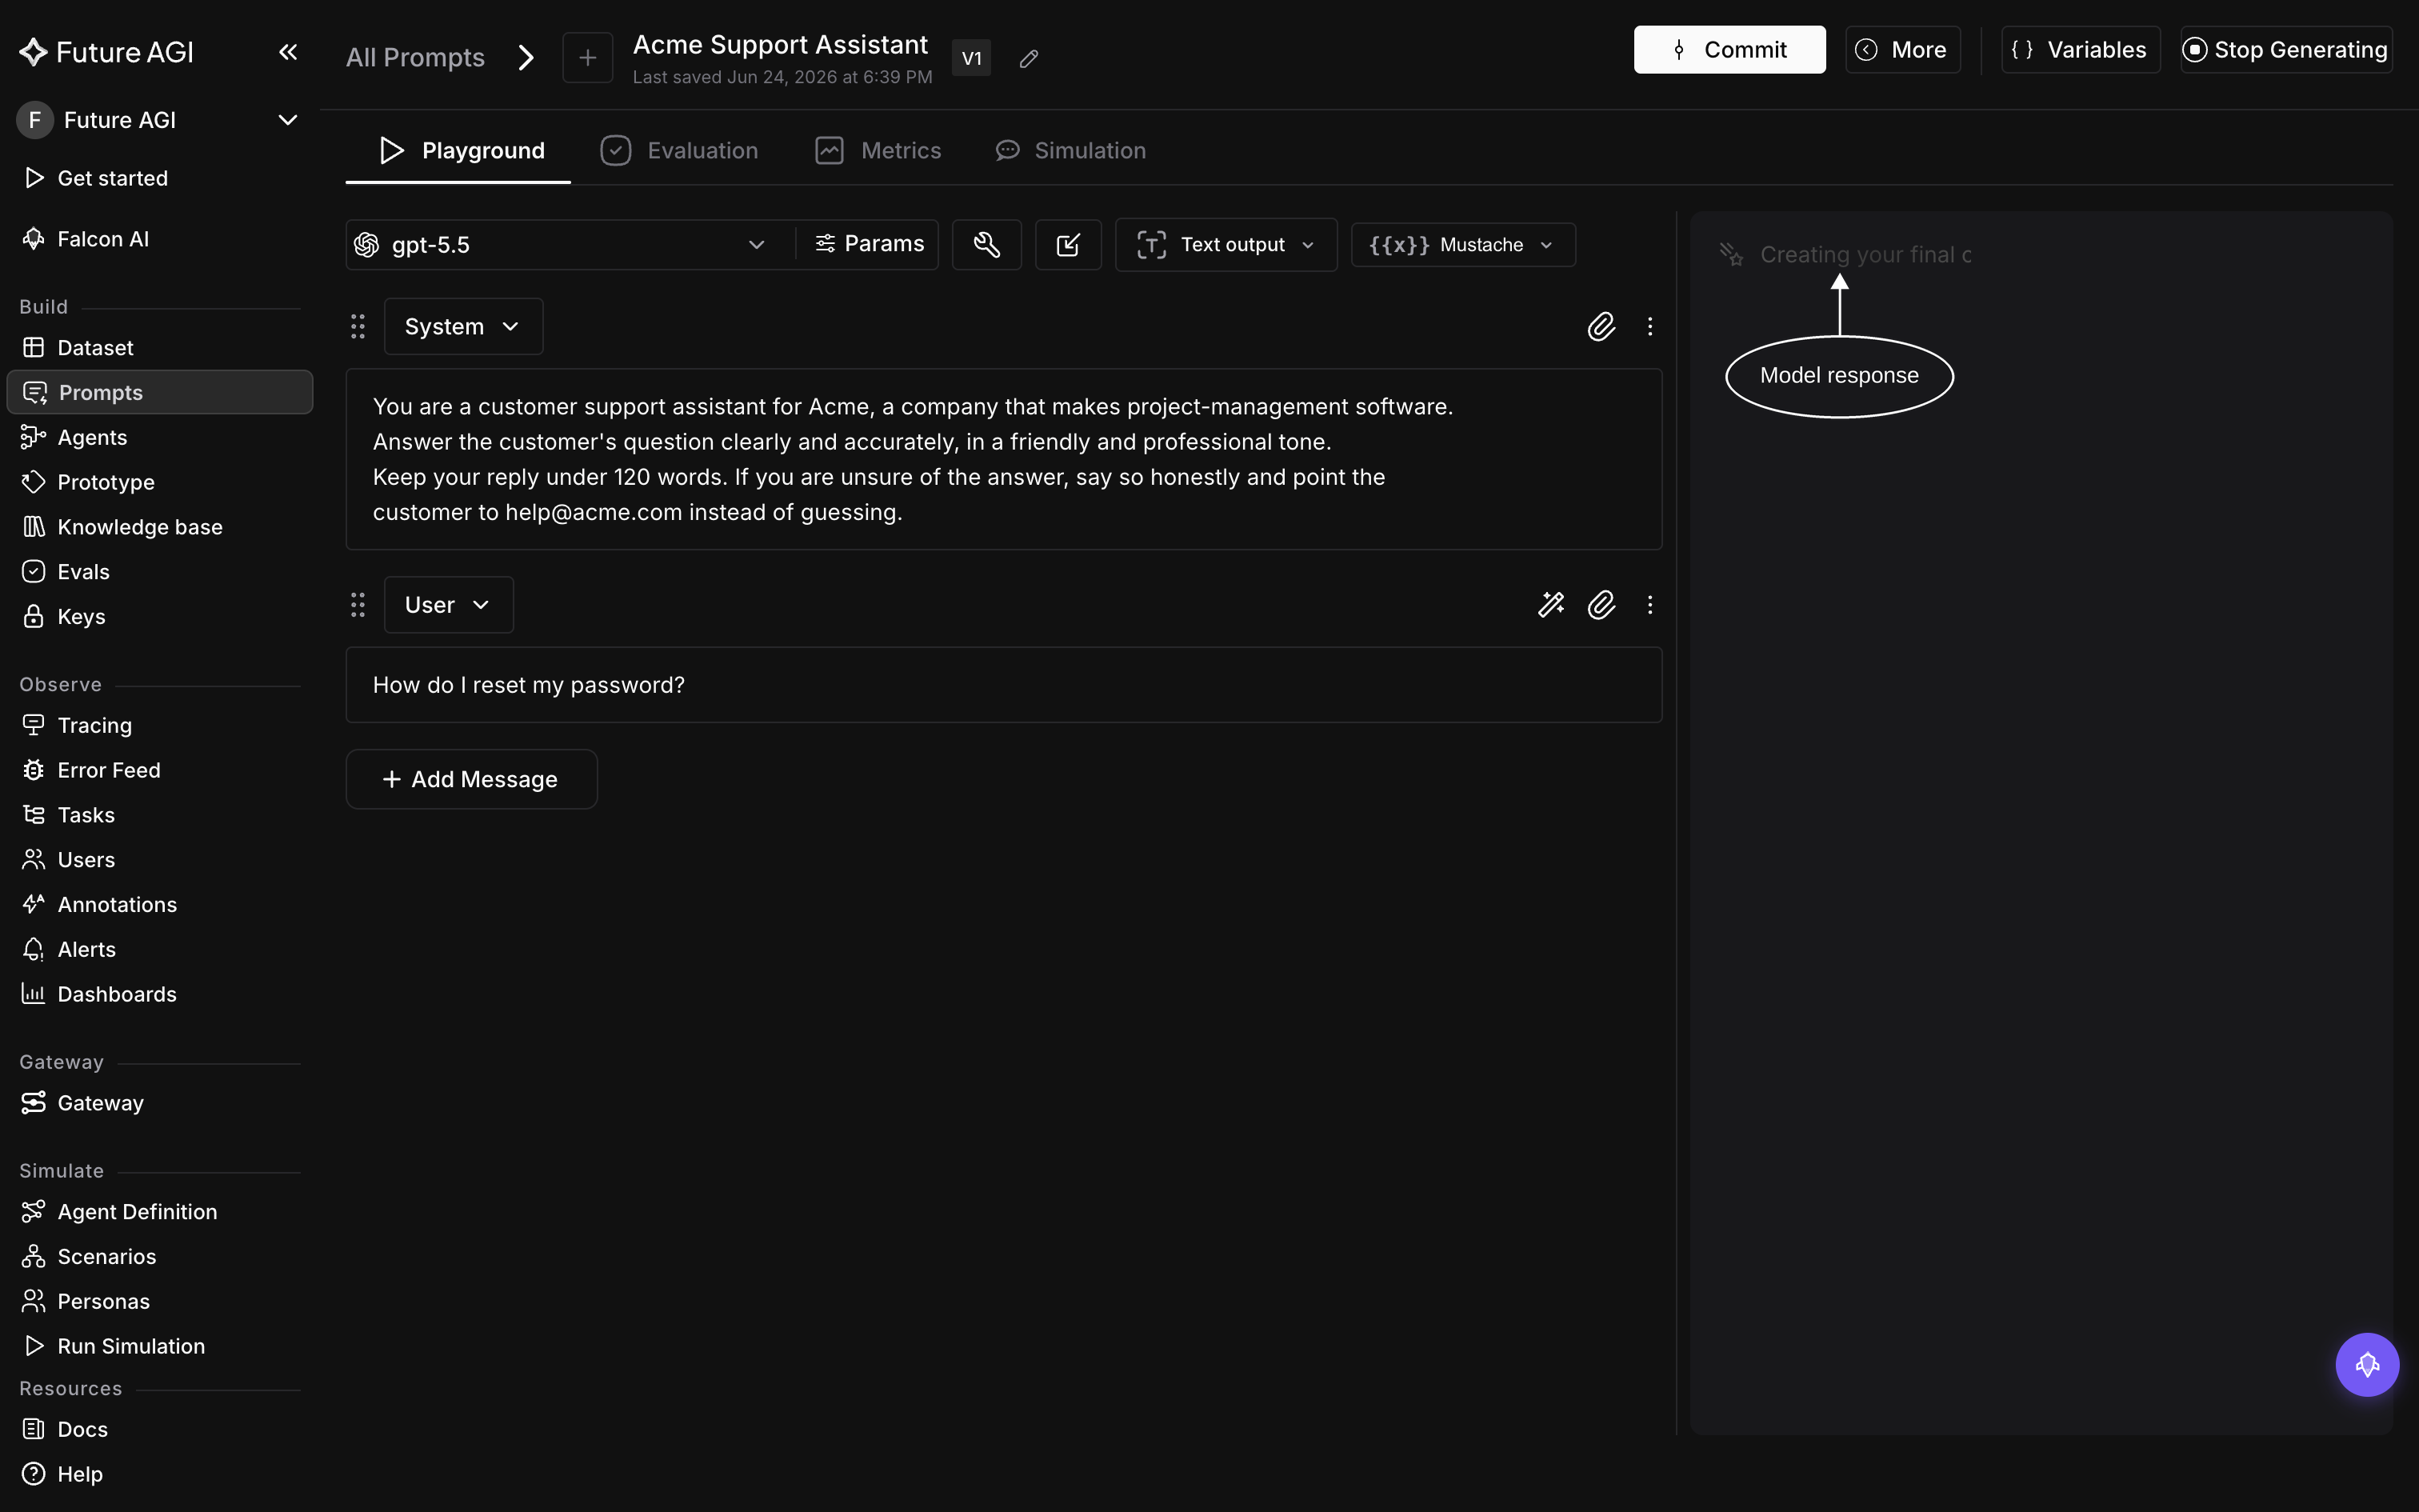This screenshot has width=2419, height=1512.
Task: Open the Mustache template format dropdown
Action: pyautogui.click(x=1463, y=245)
